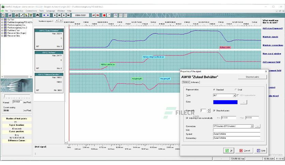Click Add signal (operand) link
This screenshot has width=285, height=165.
click(272, 28)
